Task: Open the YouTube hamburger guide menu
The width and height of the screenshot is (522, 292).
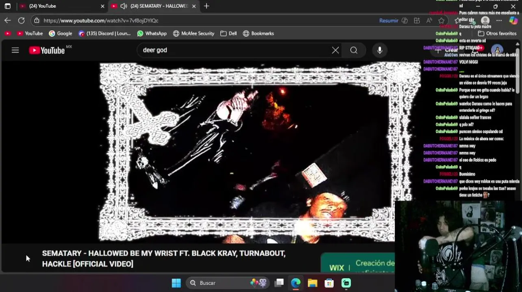Action: pyautogui.click(x=15, y=50)
